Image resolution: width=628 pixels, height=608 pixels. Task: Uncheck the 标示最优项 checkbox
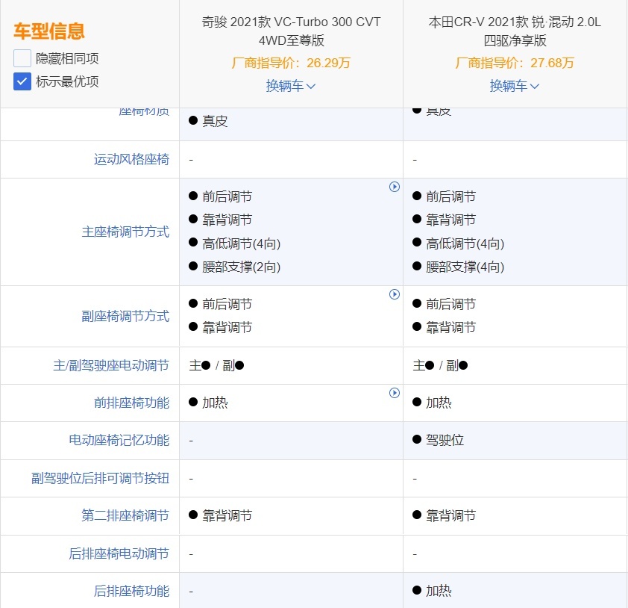tap(22, 81)
